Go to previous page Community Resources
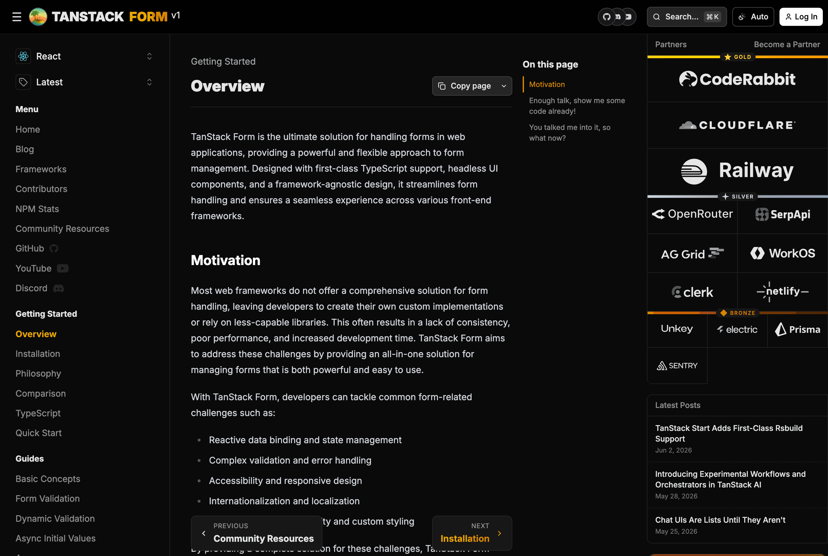The width and height of the screenshot is (828, 556). [x=256, y=533]
